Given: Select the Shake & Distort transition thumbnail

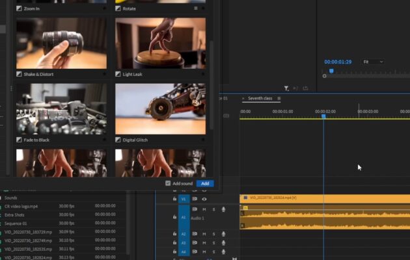Looking at the screenshot, I should 61,43.
